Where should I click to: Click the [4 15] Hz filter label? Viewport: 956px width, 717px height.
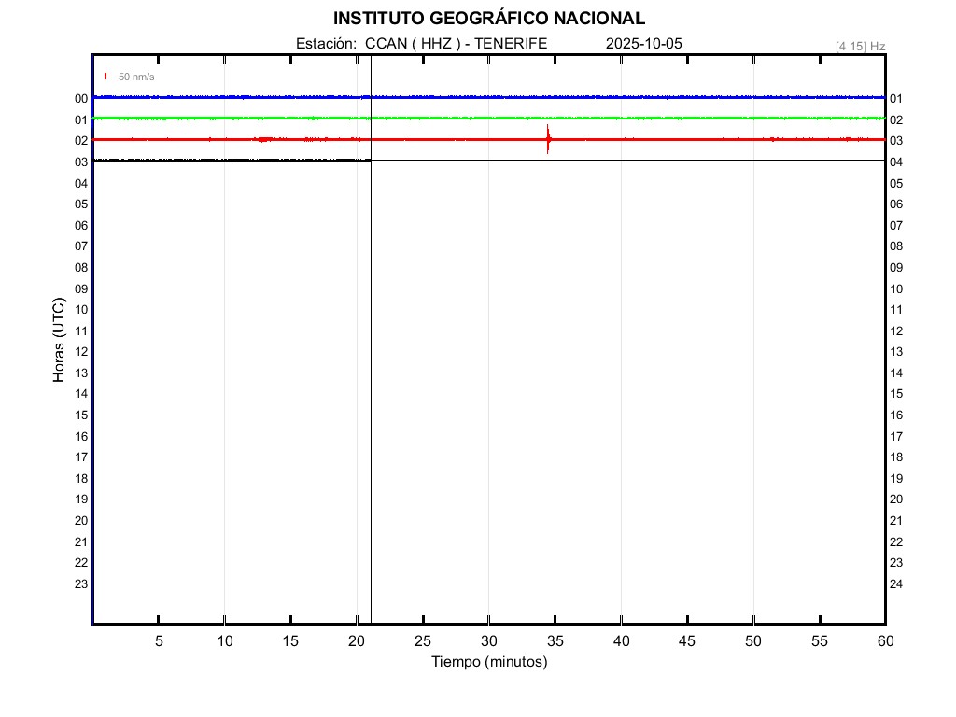coord(860,46)
